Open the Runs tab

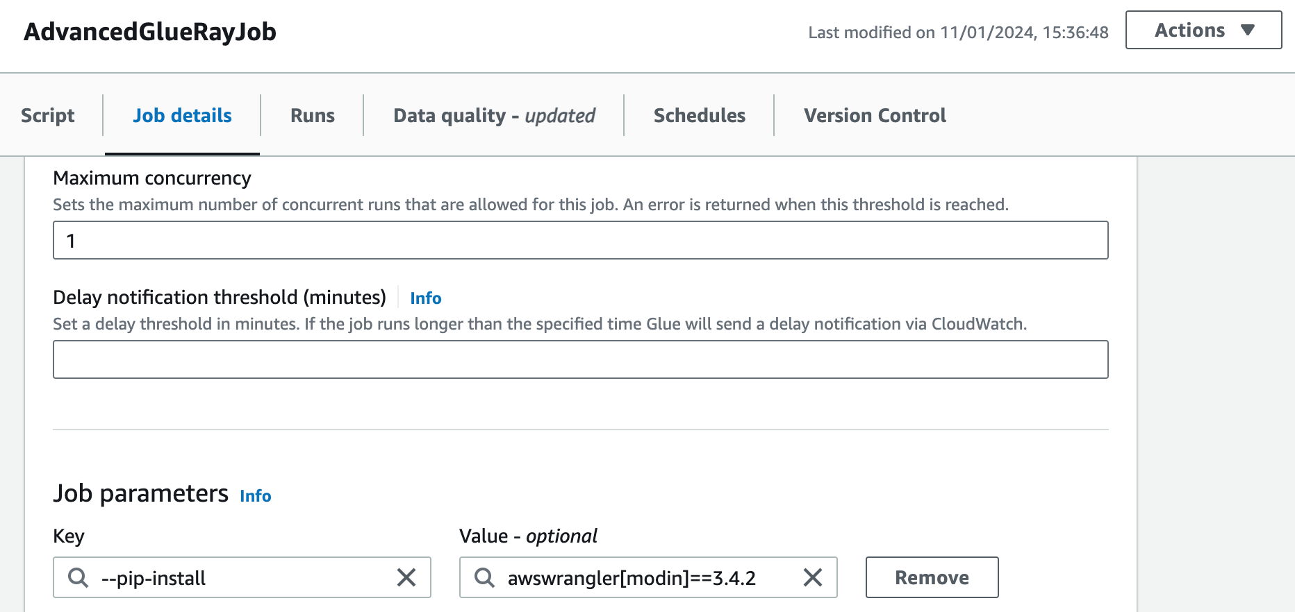[313, 115]
